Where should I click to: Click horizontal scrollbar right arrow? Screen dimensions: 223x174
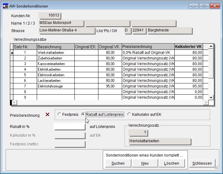(x=206, y=102)
